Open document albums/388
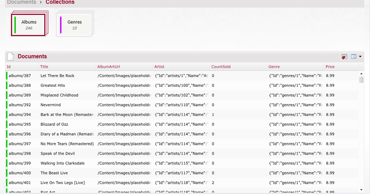Image resolution: width=370 pixels, height=194 pixels. (20, 85)
